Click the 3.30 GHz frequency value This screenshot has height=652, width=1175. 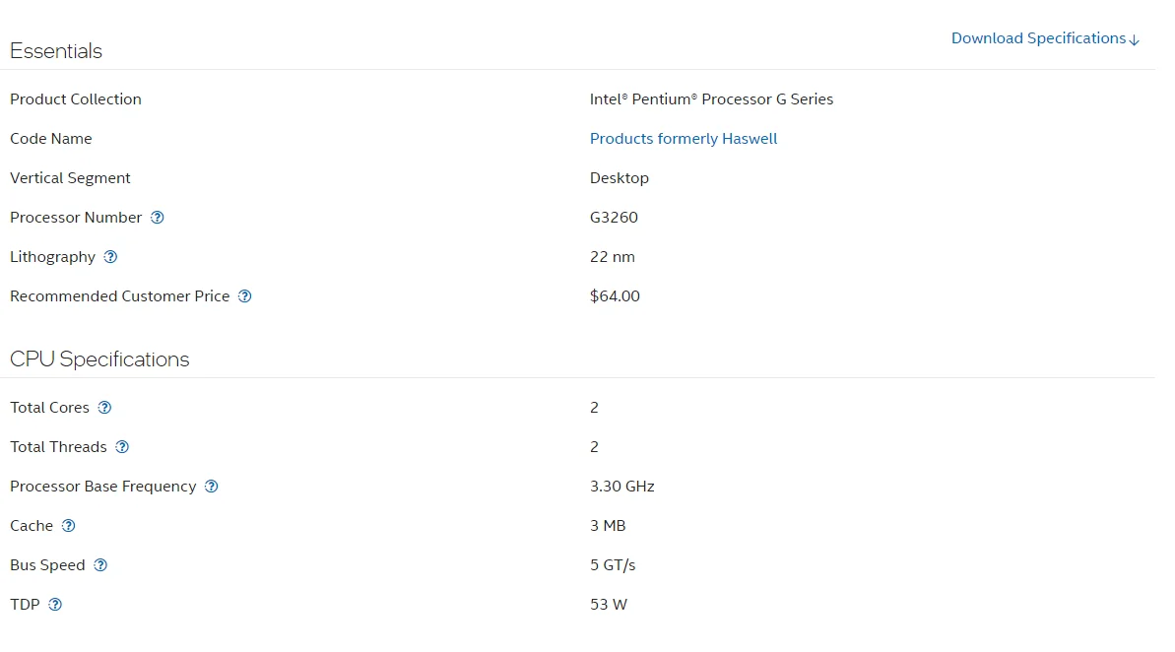point(621,487)
